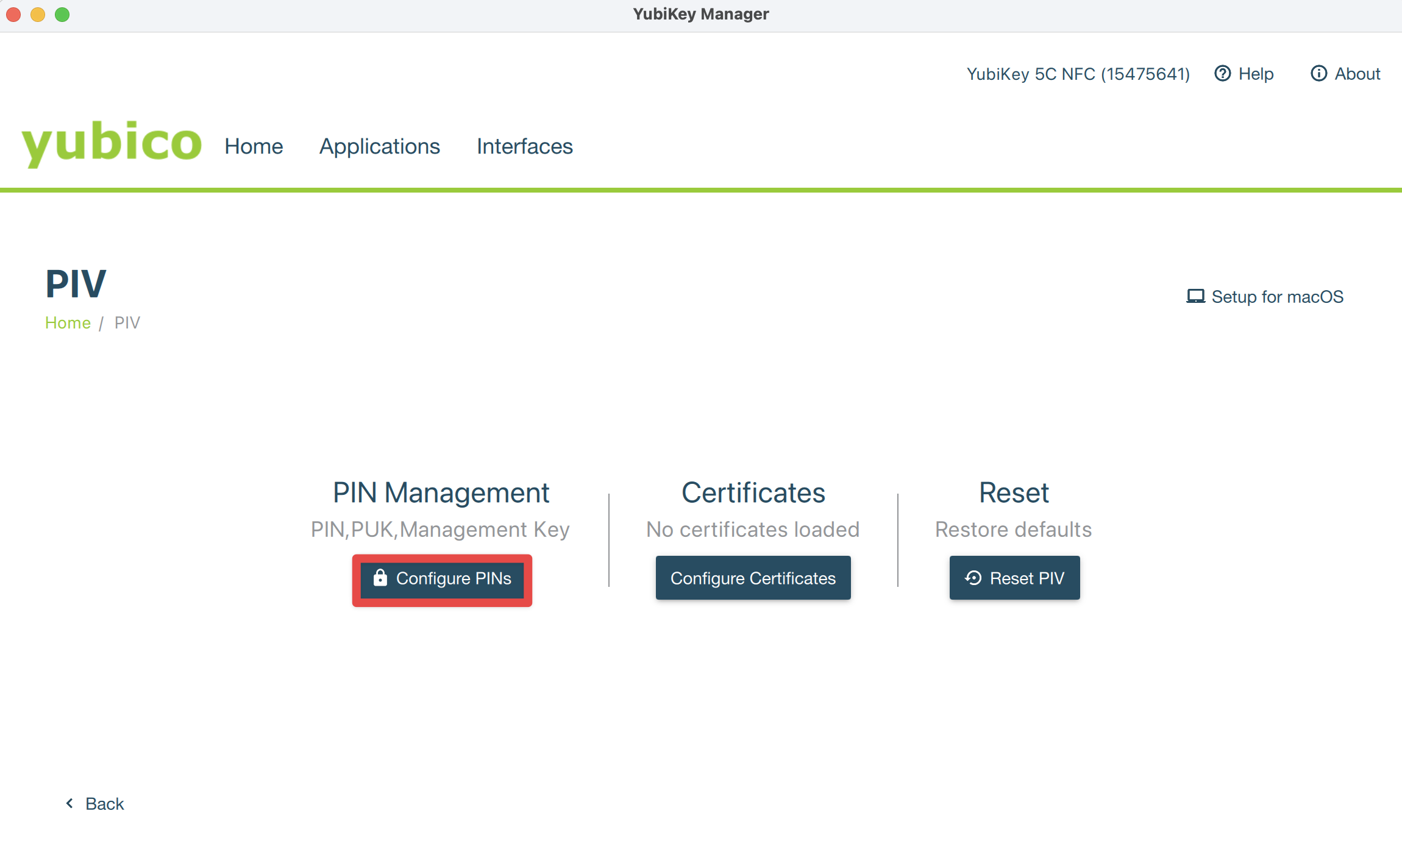Click the YubiKey 5C NFC (15475641) device label

(x=1078, y=74)
